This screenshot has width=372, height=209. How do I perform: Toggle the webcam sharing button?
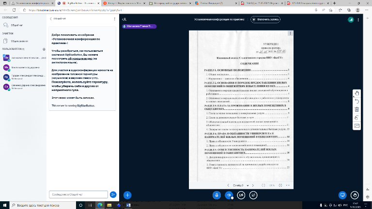tap(241, 194)
